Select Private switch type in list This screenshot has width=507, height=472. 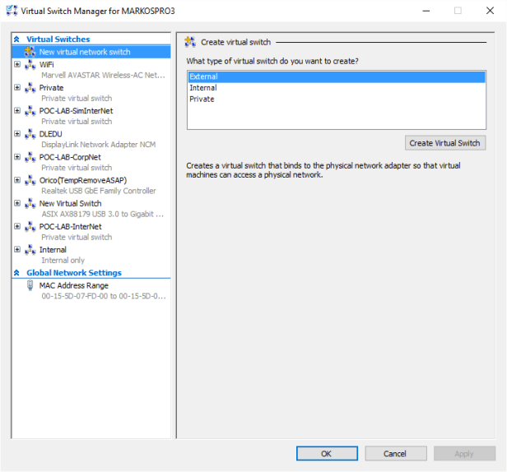pos(202,99)
